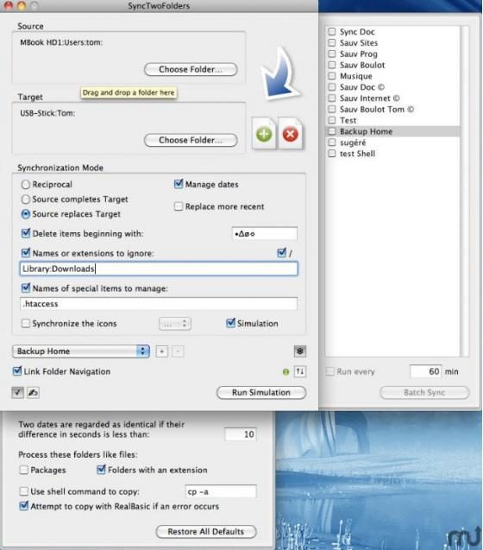Check the Backup Home batch item checkbox
This screenshot has height=550, width=483.
coord(331,131)
